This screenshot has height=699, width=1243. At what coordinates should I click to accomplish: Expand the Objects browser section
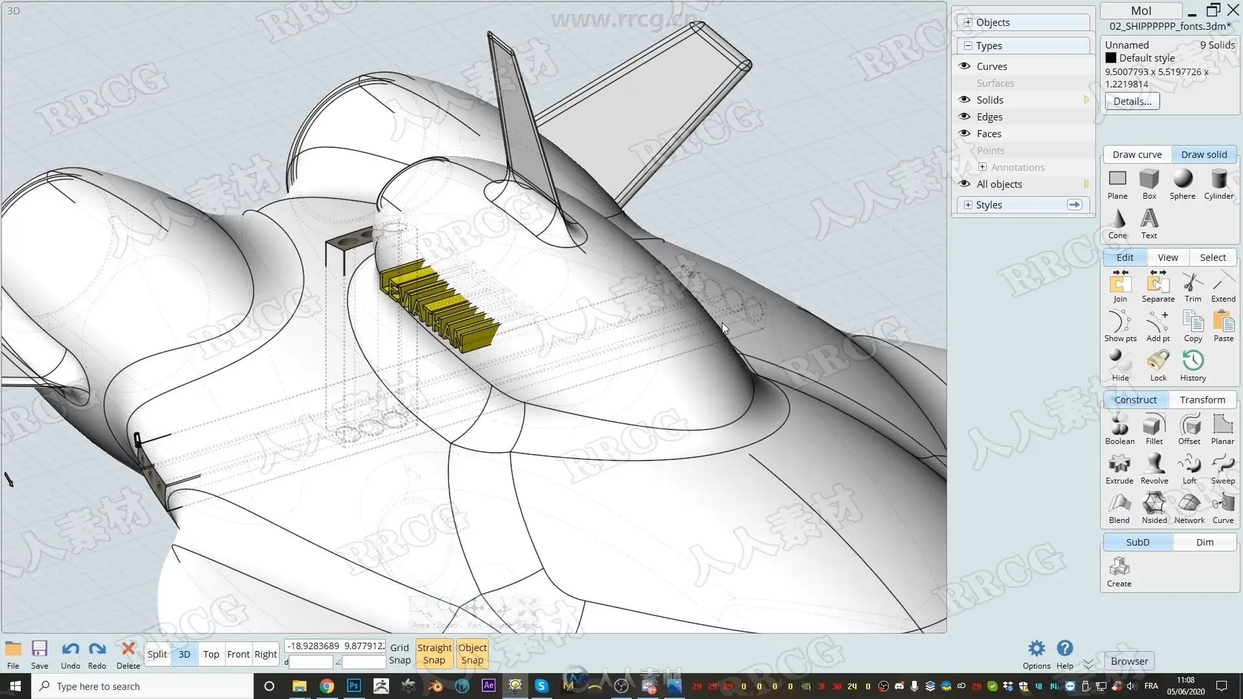pos(968,22)
